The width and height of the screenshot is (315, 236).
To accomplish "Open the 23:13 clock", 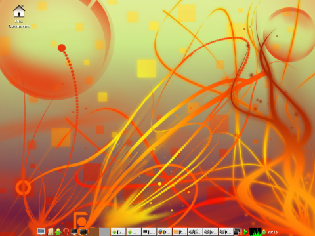I will (x=272, y=232).
